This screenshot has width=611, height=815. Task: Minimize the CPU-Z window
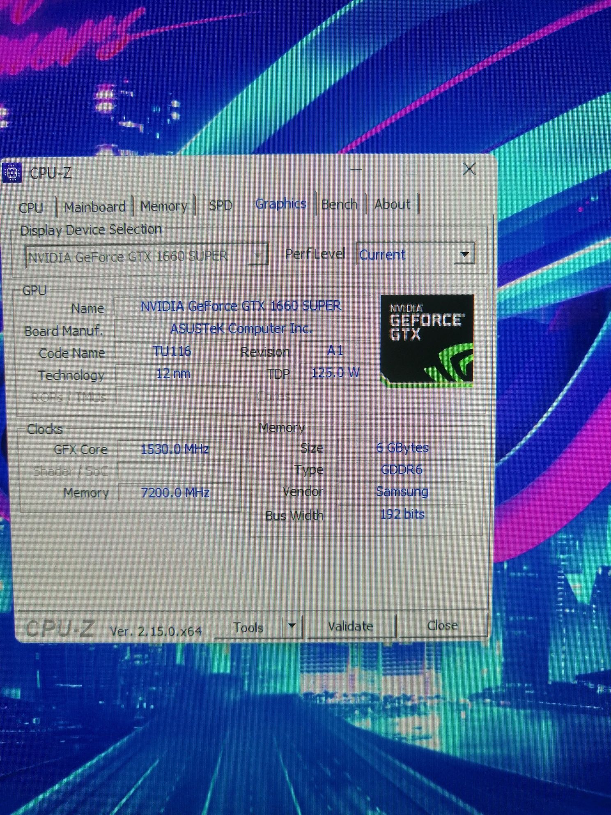pyautogui.click(x=356, y=169)
